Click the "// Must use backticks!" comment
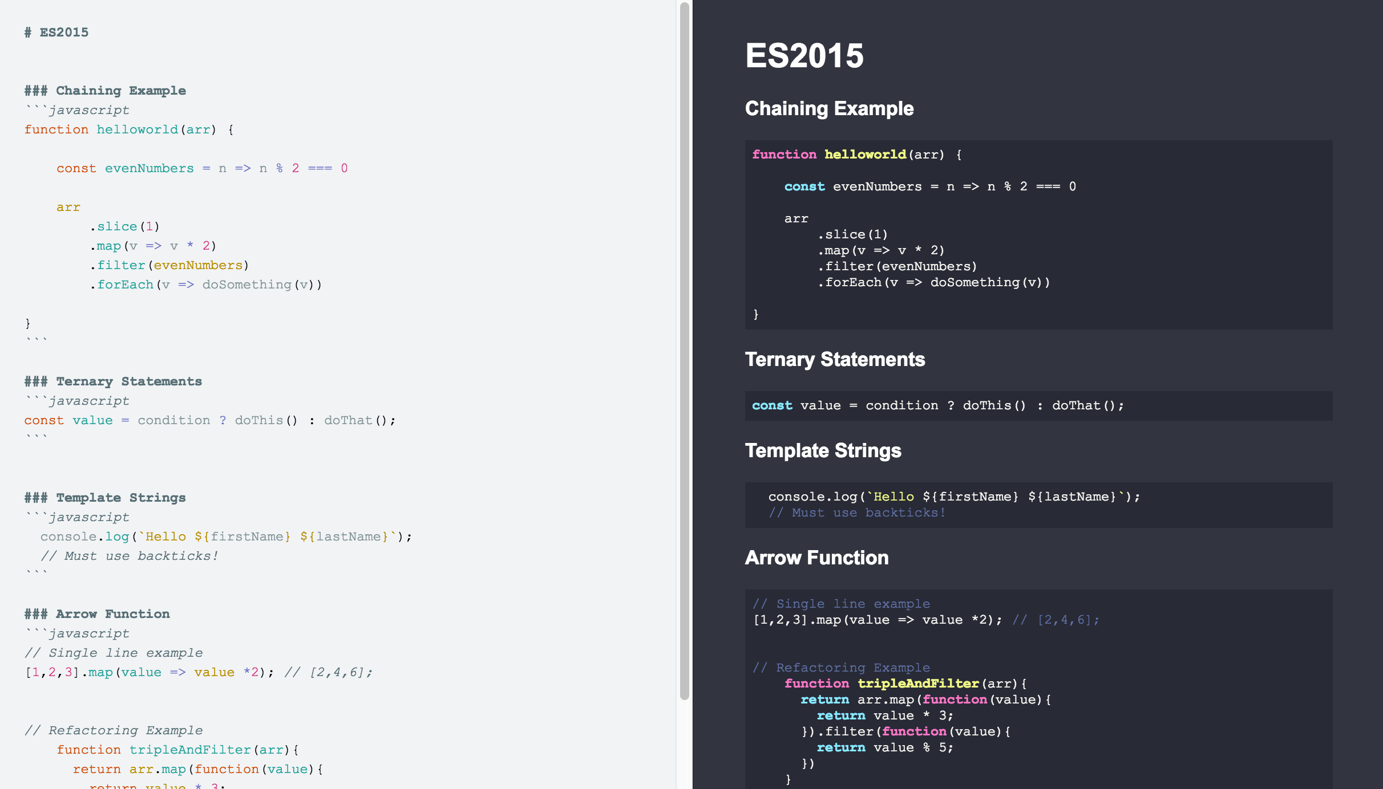This screenshot has height=789, width=1383. [130, 556]
